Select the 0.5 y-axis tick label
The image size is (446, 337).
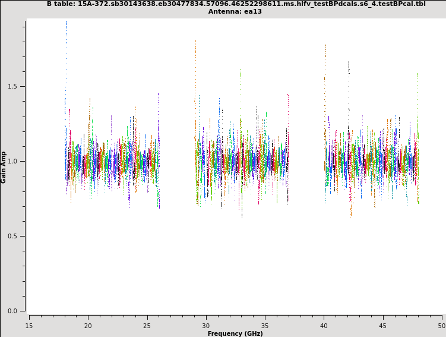[12, 236]
